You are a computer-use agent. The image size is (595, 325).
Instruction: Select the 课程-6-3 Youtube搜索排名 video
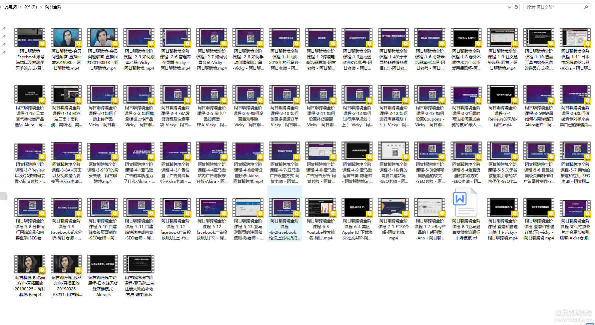(321, 207)
